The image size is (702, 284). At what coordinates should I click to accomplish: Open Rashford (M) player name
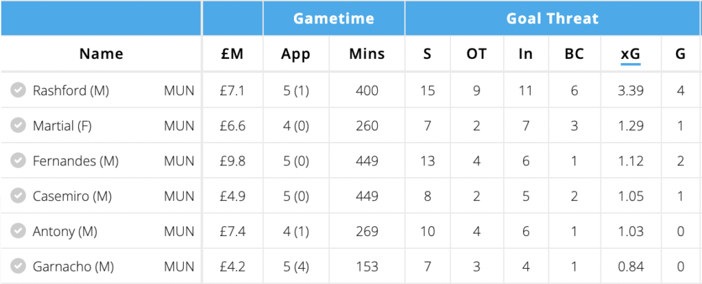pyautogui.click(x=71, y=90)
